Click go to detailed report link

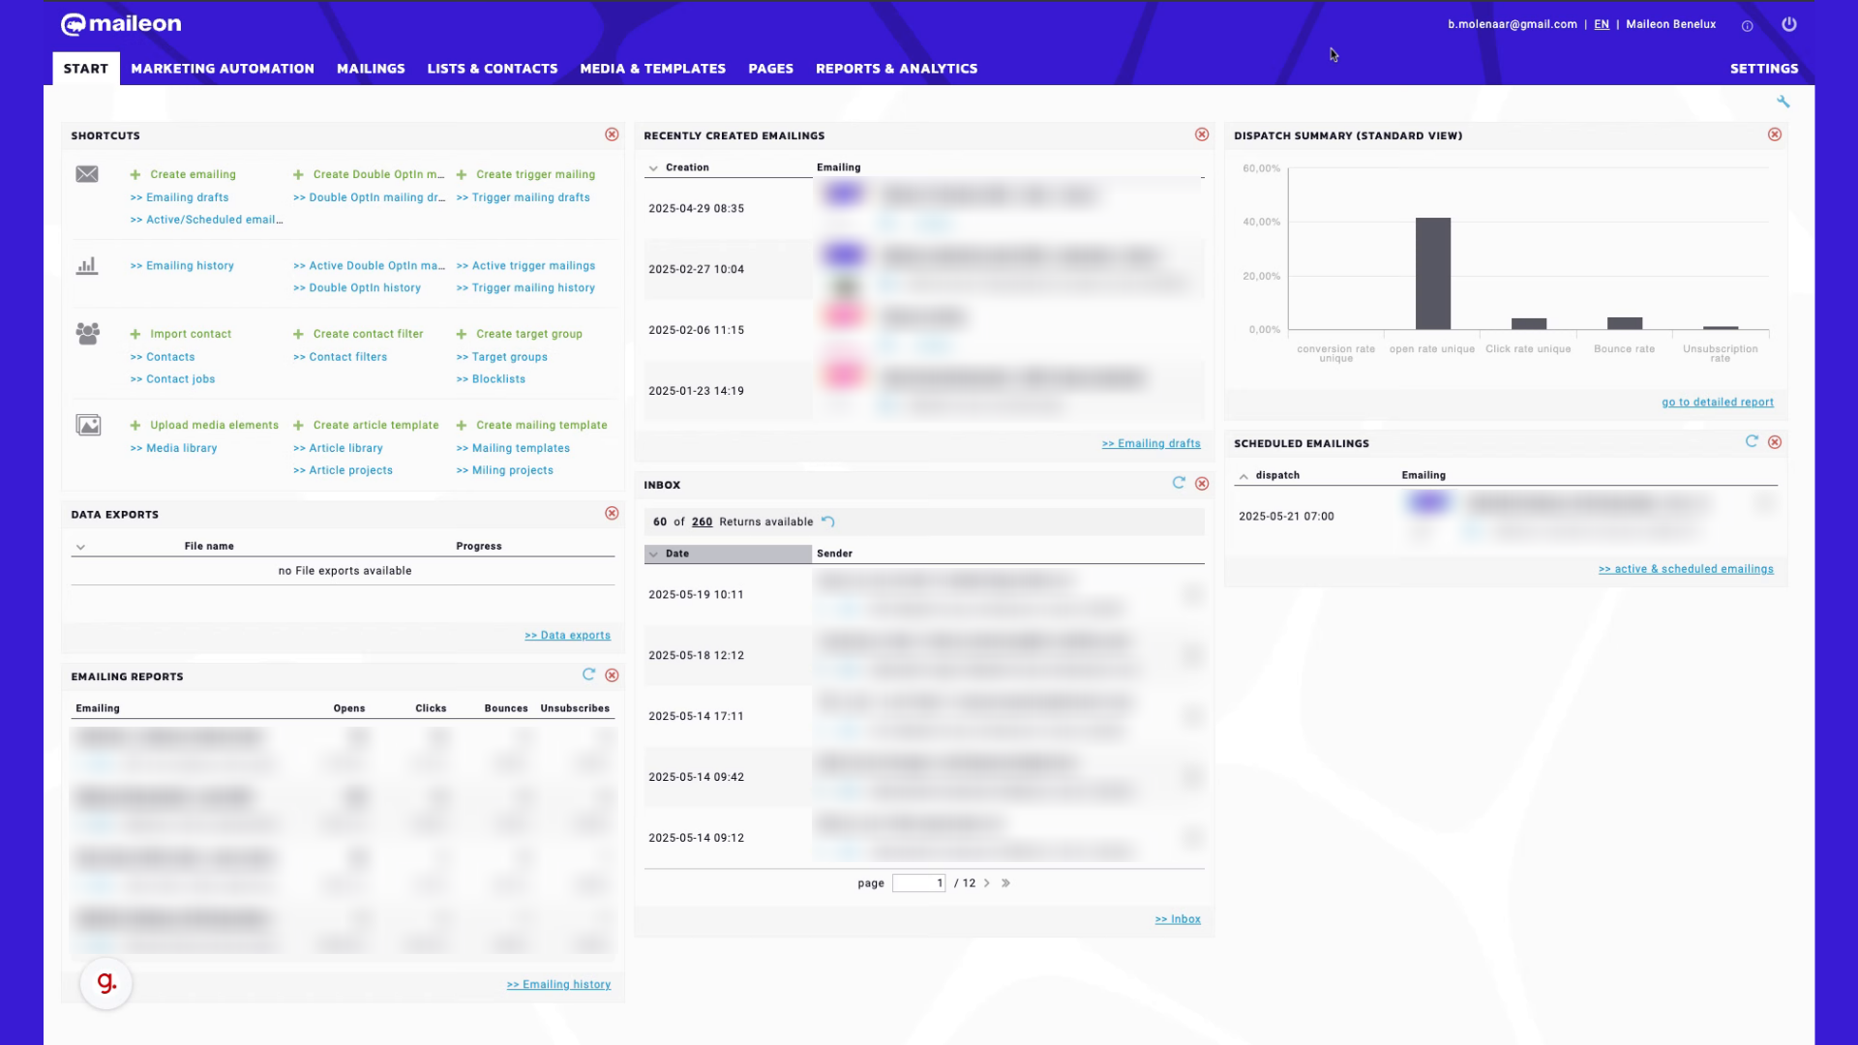coord(1717,403)
